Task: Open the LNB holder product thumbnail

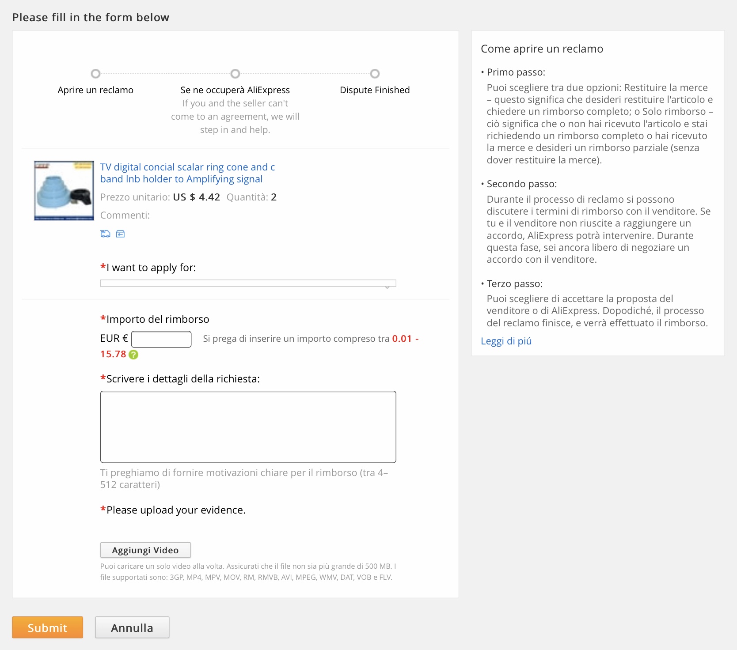Action: tap(64, 191)
